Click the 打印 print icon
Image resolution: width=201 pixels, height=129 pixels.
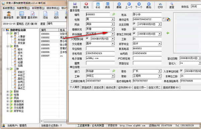pyautogui.click(x=160, y=5)
